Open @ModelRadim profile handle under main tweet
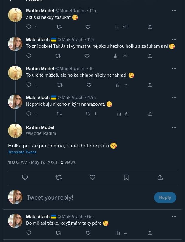The height and width of the screenshot is (242, 185). (x=41, y=133)
